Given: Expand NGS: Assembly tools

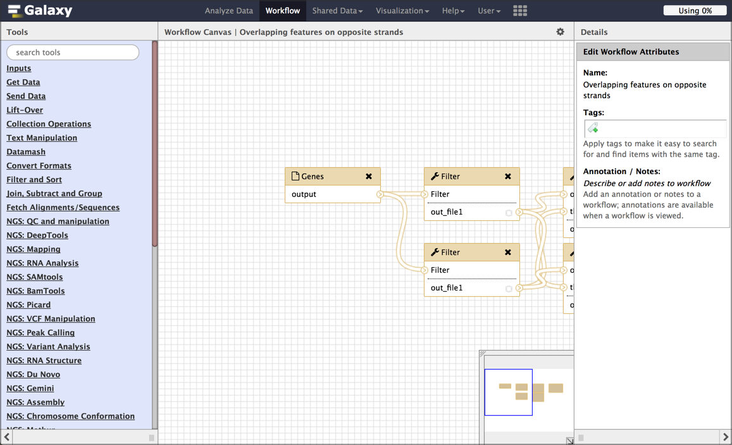Looking at the screenshot, I should (x=35, y=402).
